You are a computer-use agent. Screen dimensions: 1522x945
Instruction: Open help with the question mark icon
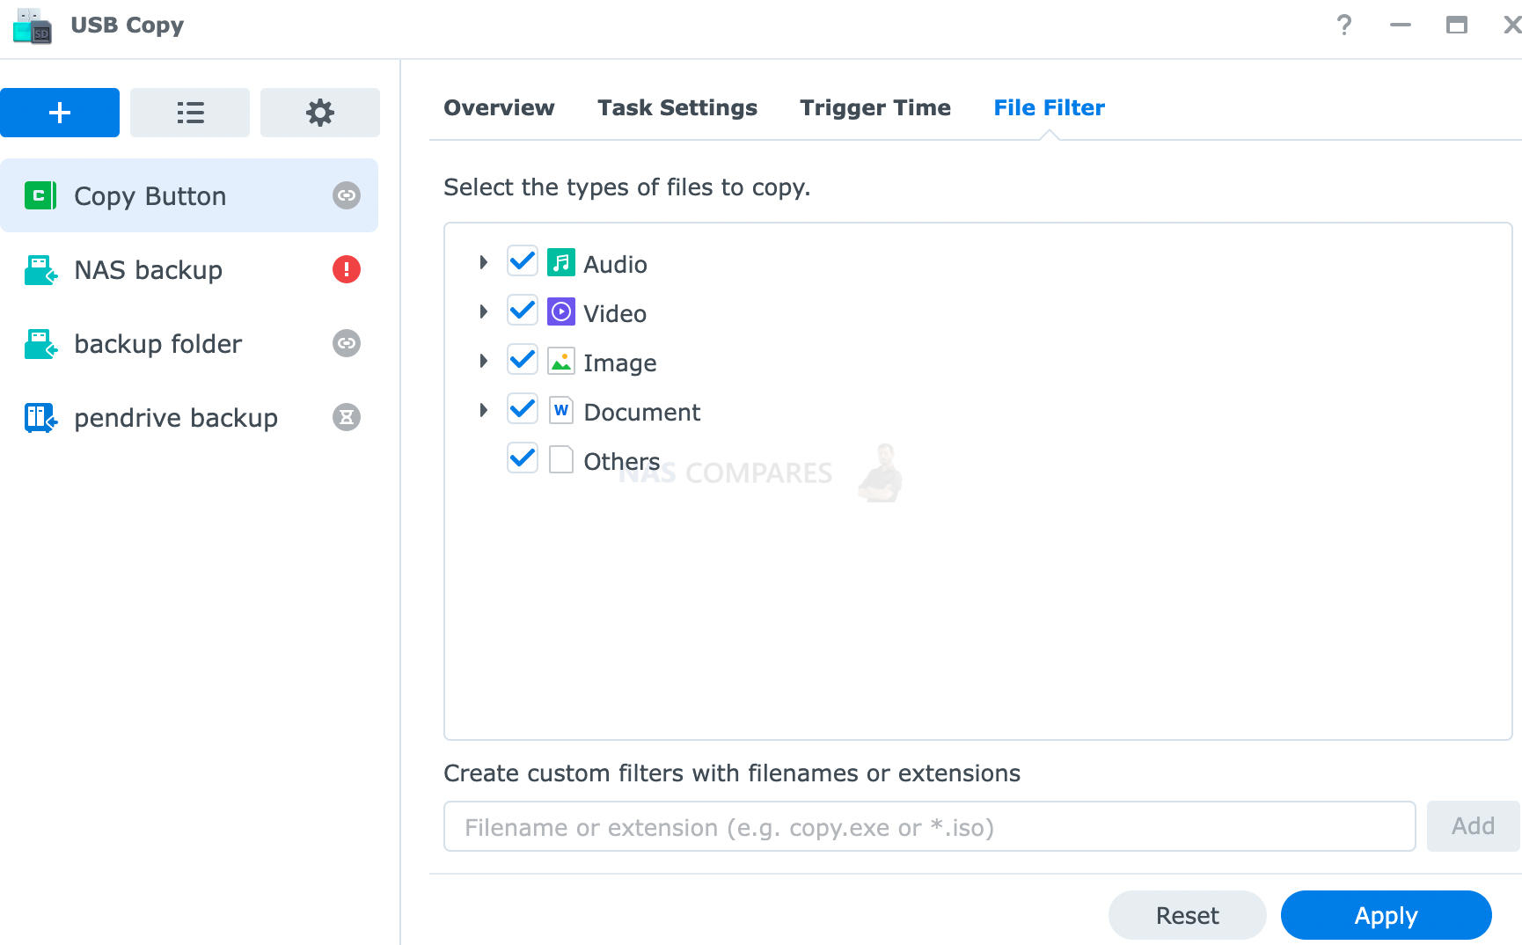[x=1343, y=25]
